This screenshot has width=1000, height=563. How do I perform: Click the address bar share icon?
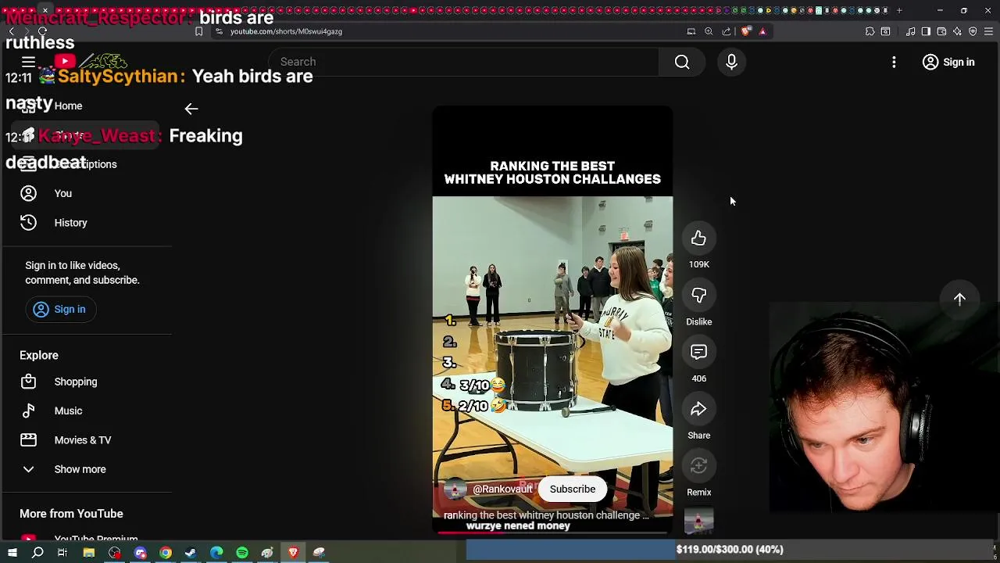(727, 31)
